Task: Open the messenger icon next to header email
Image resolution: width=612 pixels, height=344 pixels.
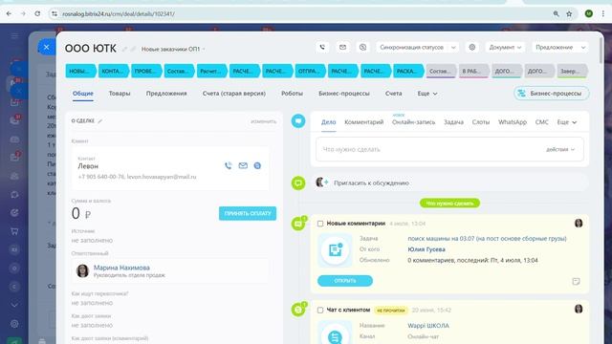Action: coord(362,47)
